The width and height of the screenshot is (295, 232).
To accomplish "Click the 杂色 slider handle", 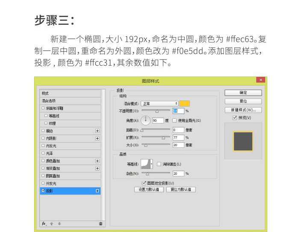I will coord(147,174).
